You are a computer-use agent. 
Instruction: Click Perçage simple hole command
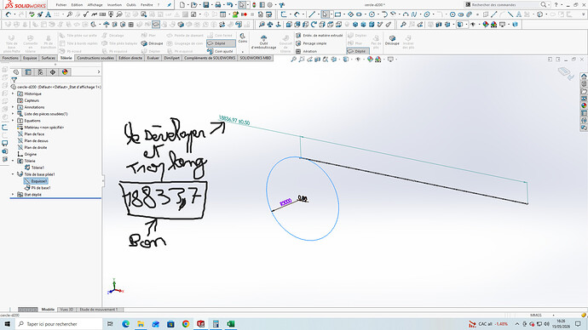coord(311,43)
